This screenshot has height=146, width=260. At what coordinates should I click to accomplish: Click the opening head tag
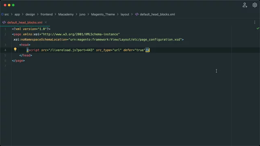pyautogui.click(x=25, y=45)
